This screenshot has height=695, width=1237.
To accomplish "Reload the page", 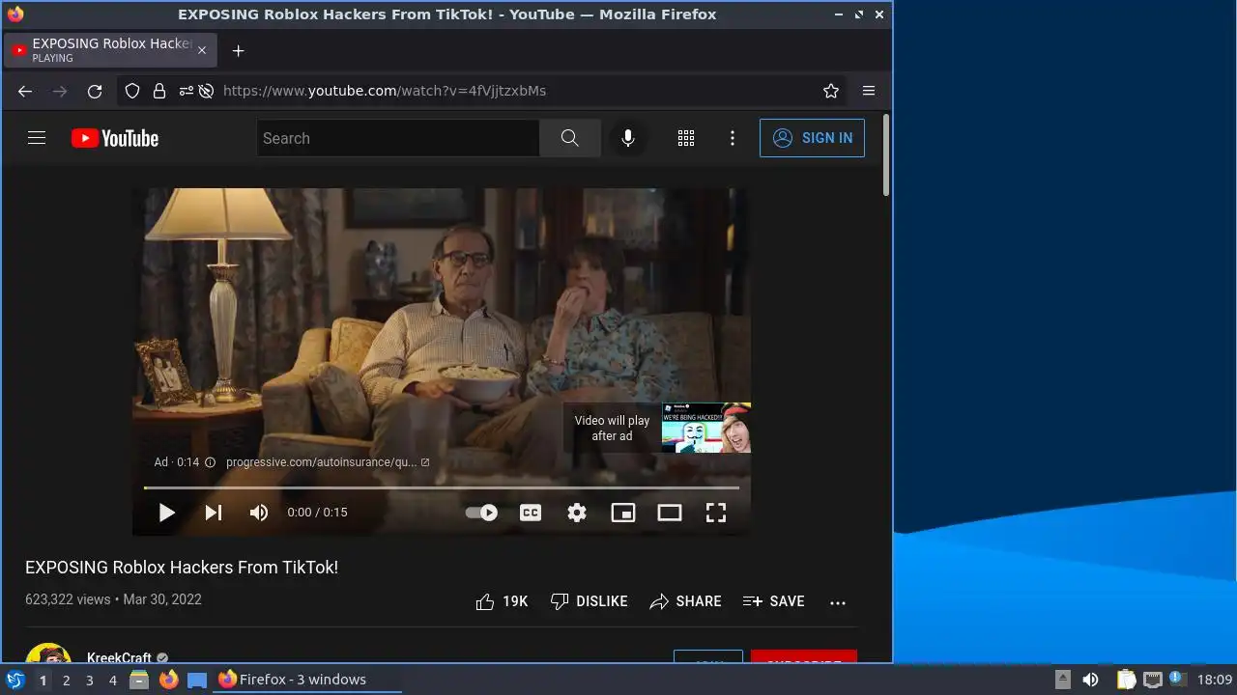I will [x=95, y=91].
